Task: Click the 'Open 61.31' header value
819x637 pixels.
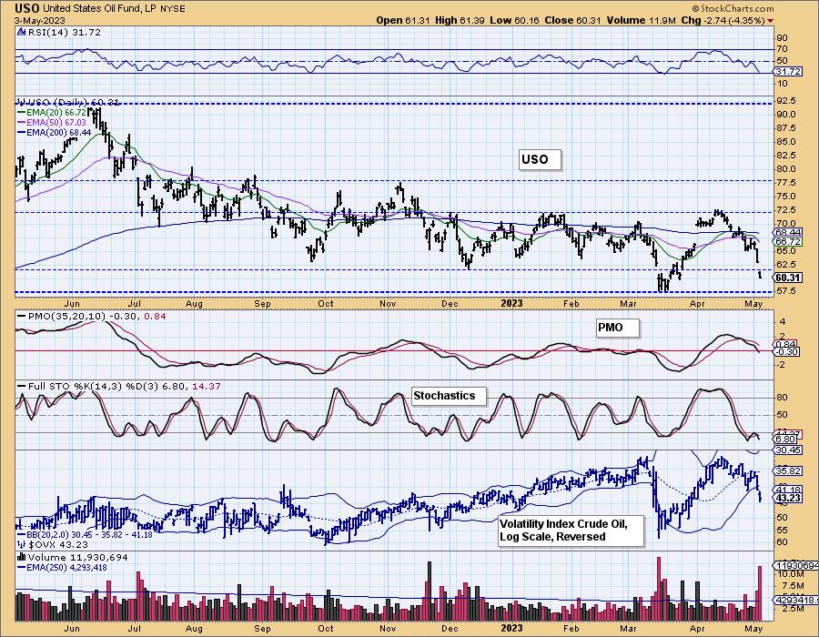Action: [403, 20]
